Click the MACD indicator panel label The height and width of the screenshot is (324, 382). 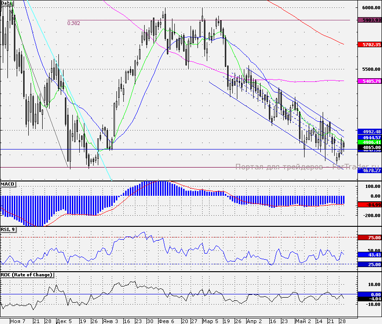(x=8, y=184)
